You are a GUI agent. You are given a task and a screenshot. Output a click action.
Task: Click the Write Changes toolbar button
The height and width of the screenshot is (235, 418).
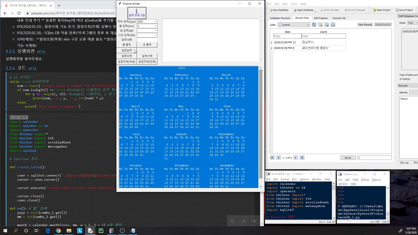point(329,10)
